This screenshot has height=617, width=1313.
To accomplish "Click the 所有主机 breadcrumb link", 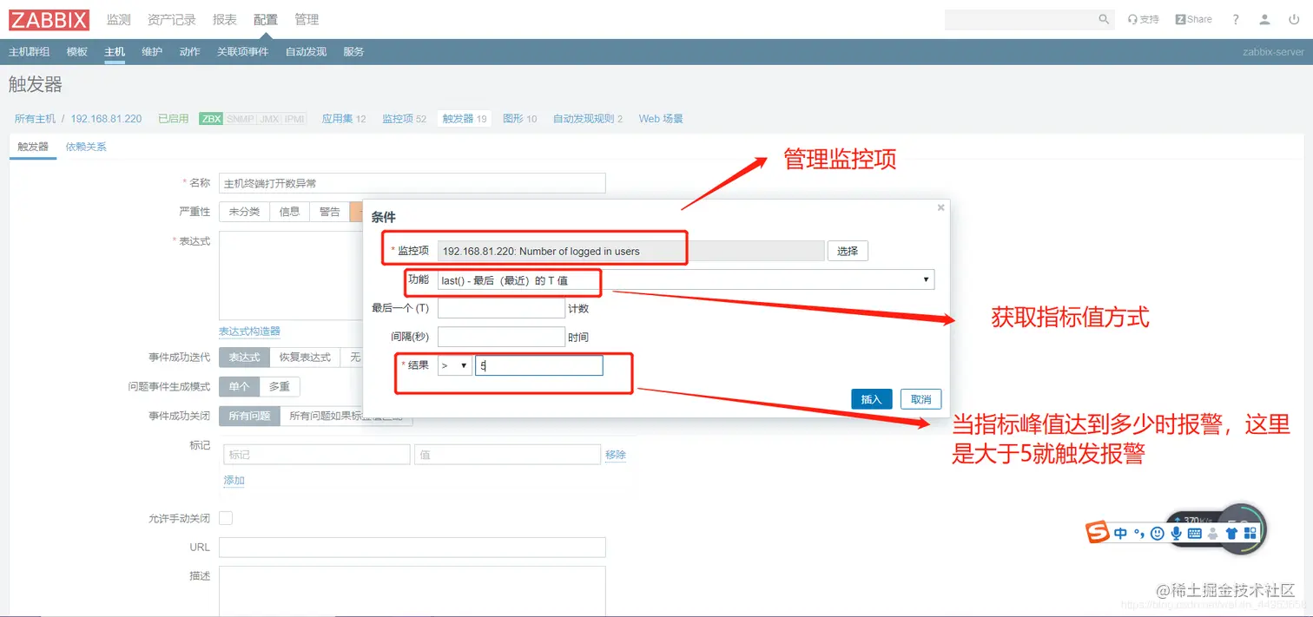I will tap(35, 119).
